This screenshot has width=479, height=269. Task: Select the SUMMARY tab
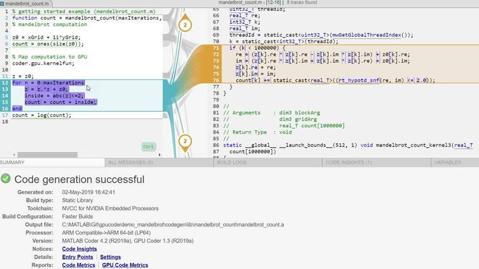coord(12,163)
